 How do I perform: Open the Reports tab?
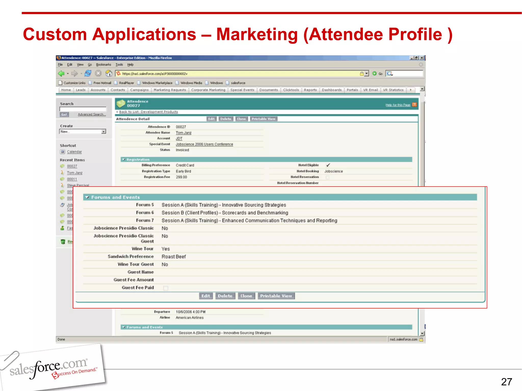(x=310, y=90)
